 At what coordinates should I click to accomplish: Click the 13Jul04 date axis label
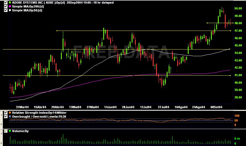click(x=146, y=107)
